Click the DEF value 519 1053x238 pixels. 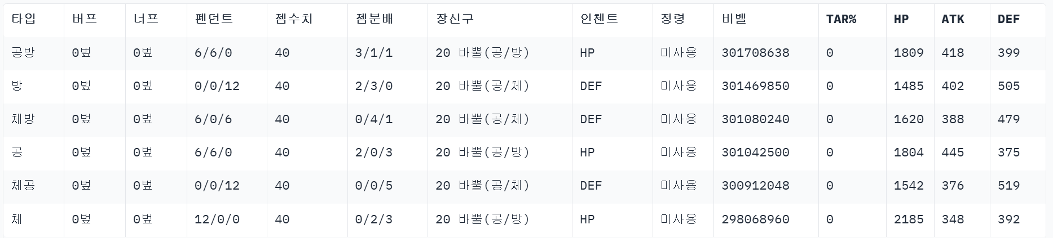(x=1008, y=186)
